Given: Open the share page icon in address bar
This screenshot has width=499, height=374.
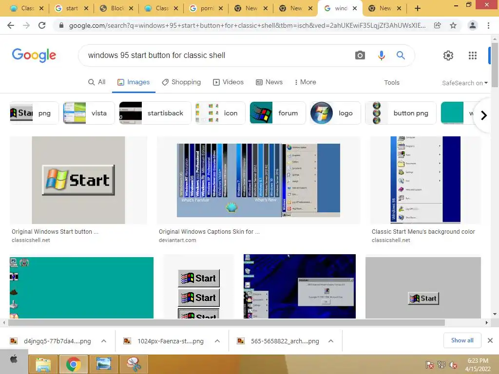Looking at the screenshot, I should [x=438, y=25].
